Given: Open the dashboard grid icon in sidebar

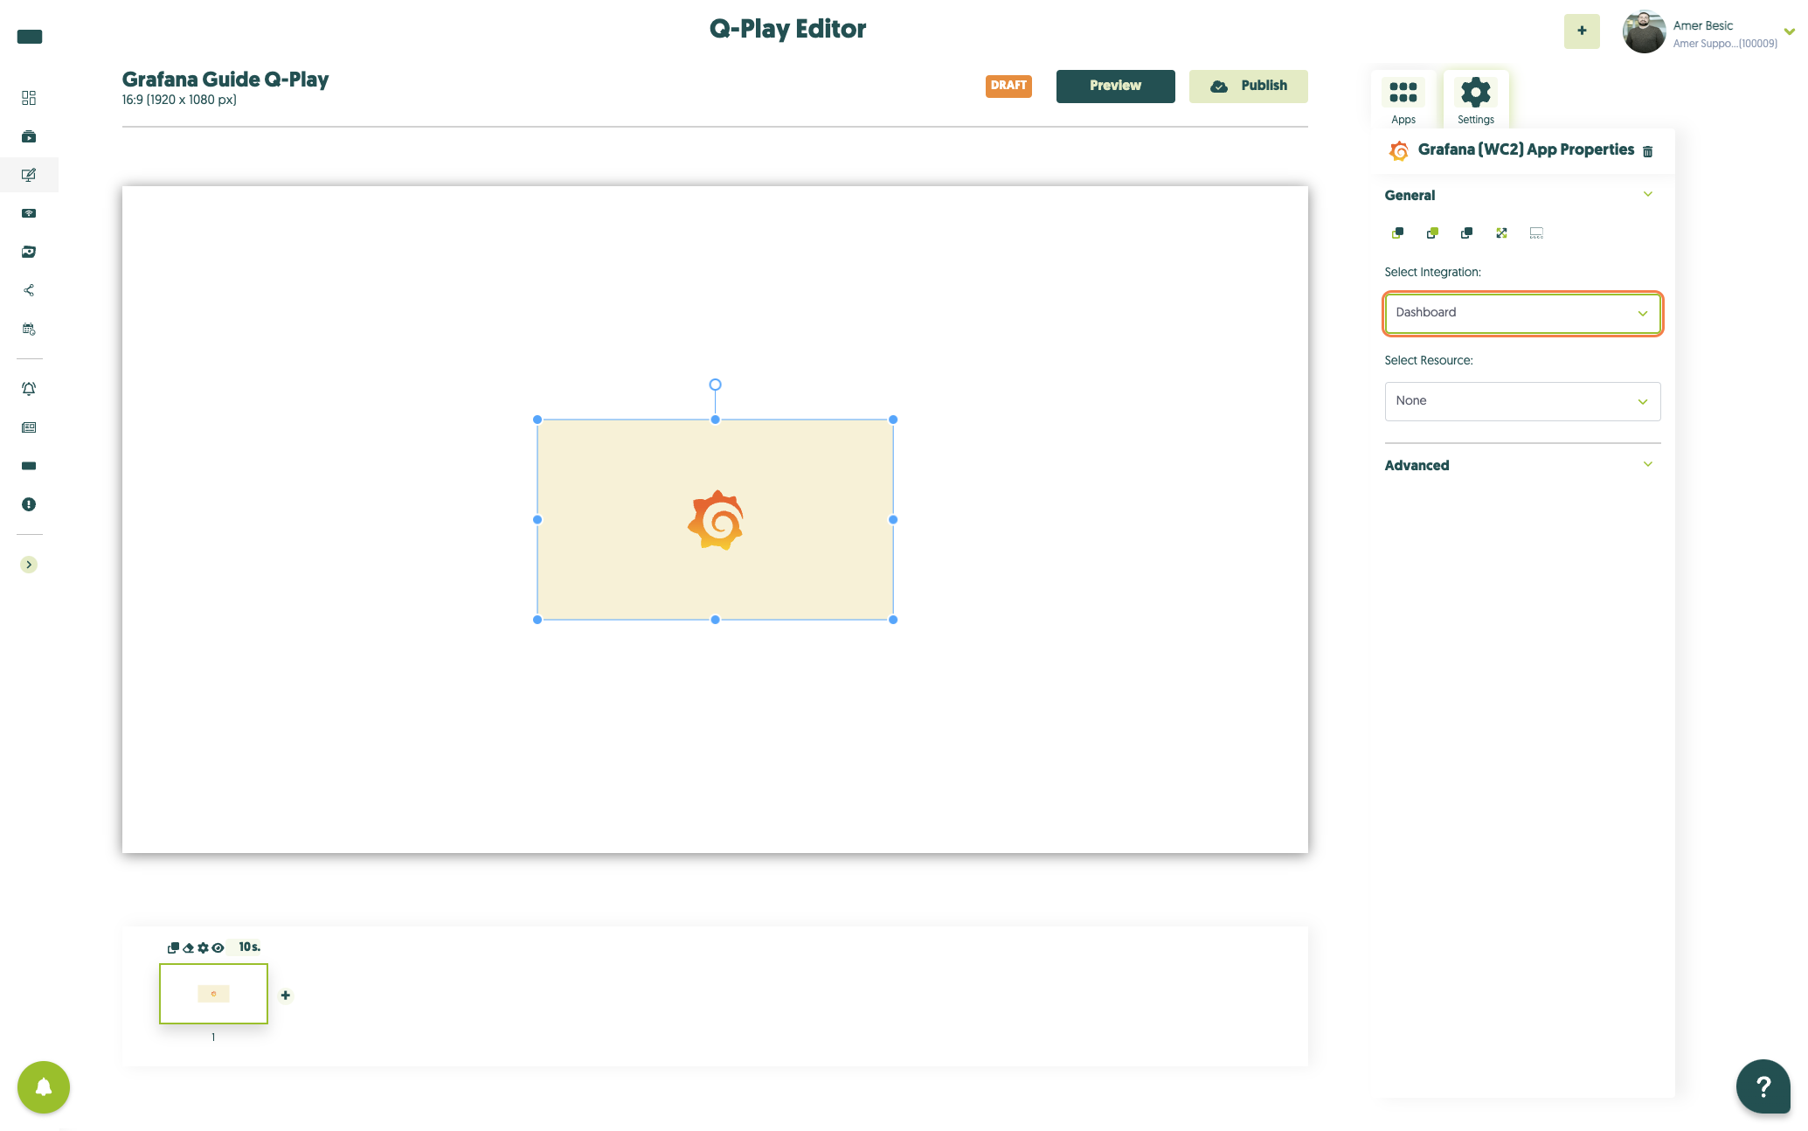Looking at the screenshot, I should (29, 98).
